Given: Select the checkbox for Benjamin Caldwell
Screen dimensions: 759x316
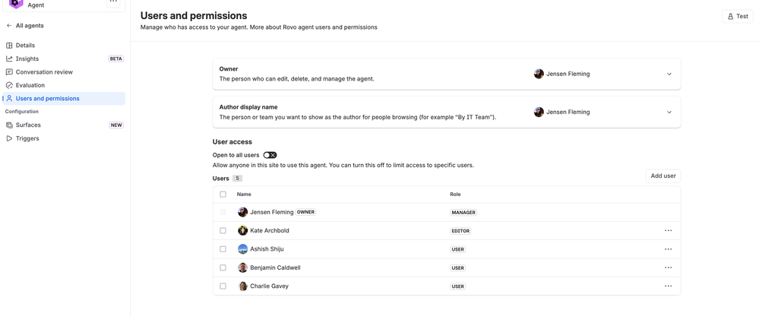Looking at the screenshot, I should click(223, 267).
